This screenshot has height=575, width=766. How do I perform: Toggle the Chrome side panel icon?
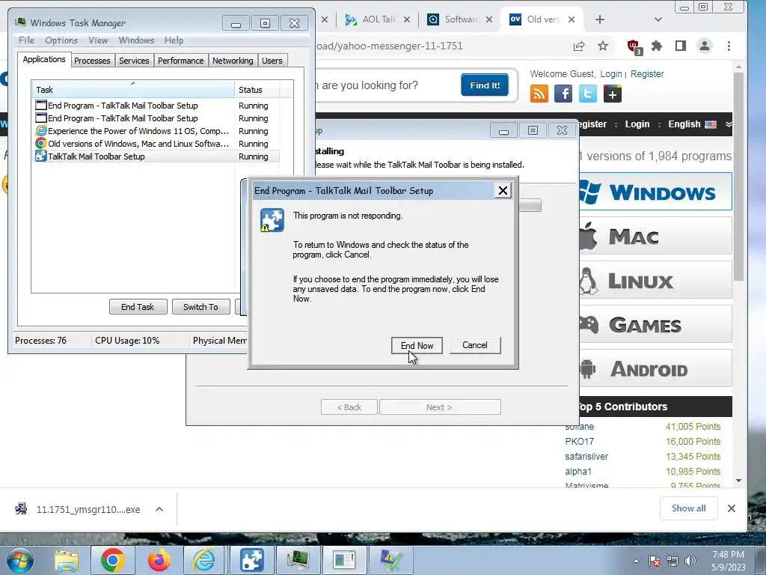coord(681,46)
